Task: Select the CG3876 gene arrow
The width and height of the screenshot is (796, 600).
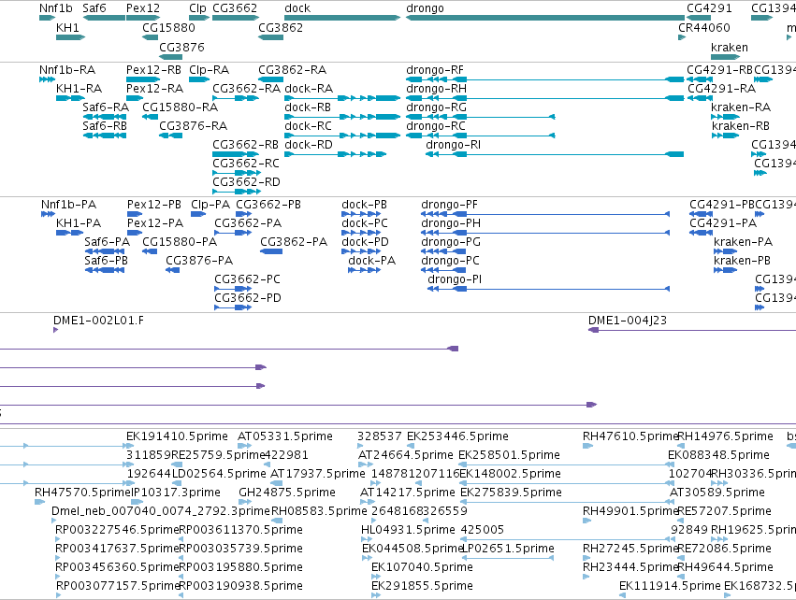Action: point(170,57)
